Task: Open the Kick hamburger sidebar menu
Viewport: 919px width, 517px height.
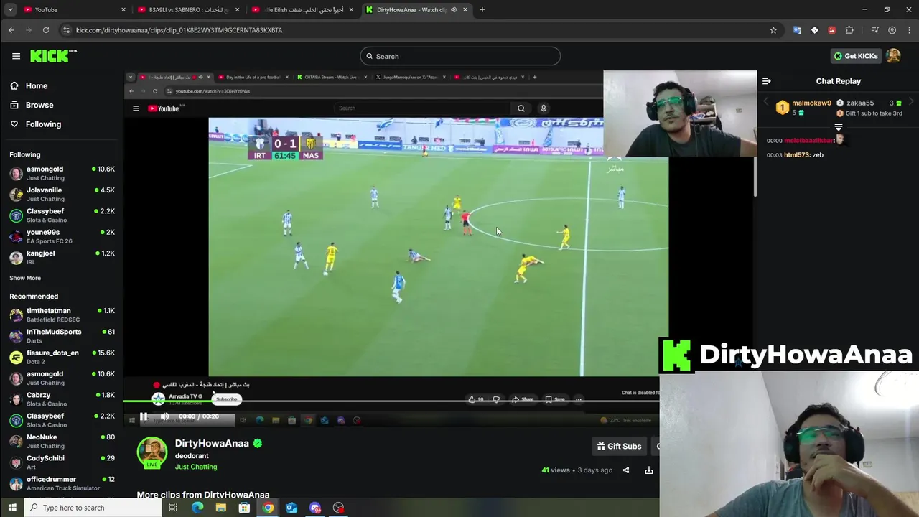Action: [16, 56]
